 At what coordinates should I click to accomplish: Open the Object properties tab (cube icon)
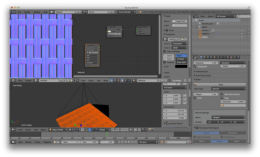(214, 57)
